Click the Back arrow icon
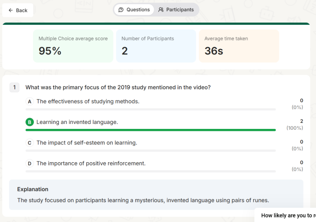316x222 pixels. coord(11,10)
